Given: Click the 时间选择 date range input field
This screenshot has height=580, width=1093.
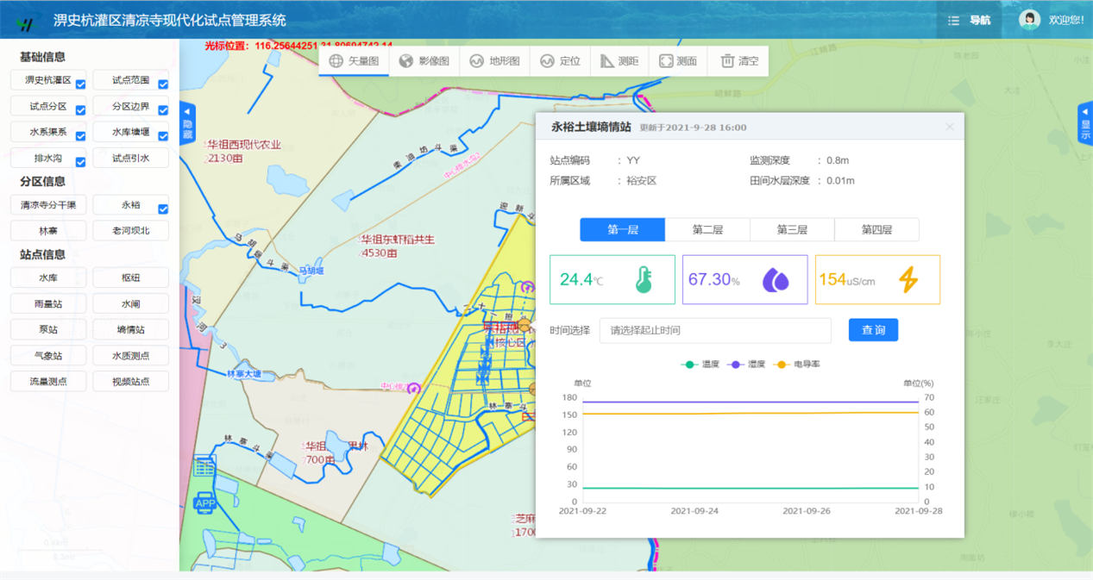Looking at the screenshot, I should 714,330.
